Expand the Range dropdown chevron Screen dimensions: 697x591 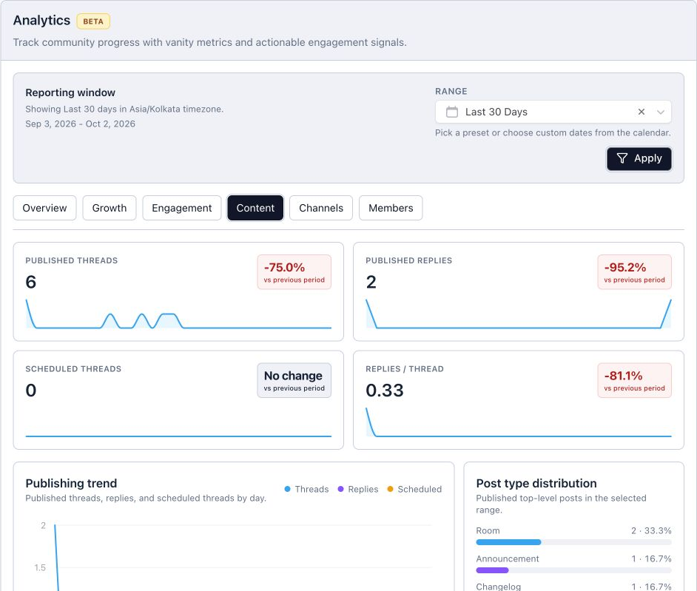click(661, 112)
